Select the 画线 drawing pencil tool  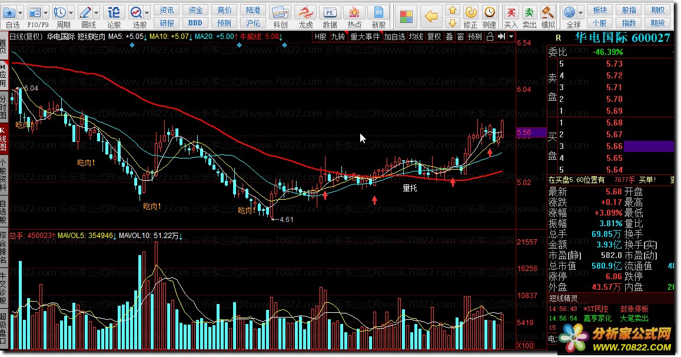coord(85,12)
